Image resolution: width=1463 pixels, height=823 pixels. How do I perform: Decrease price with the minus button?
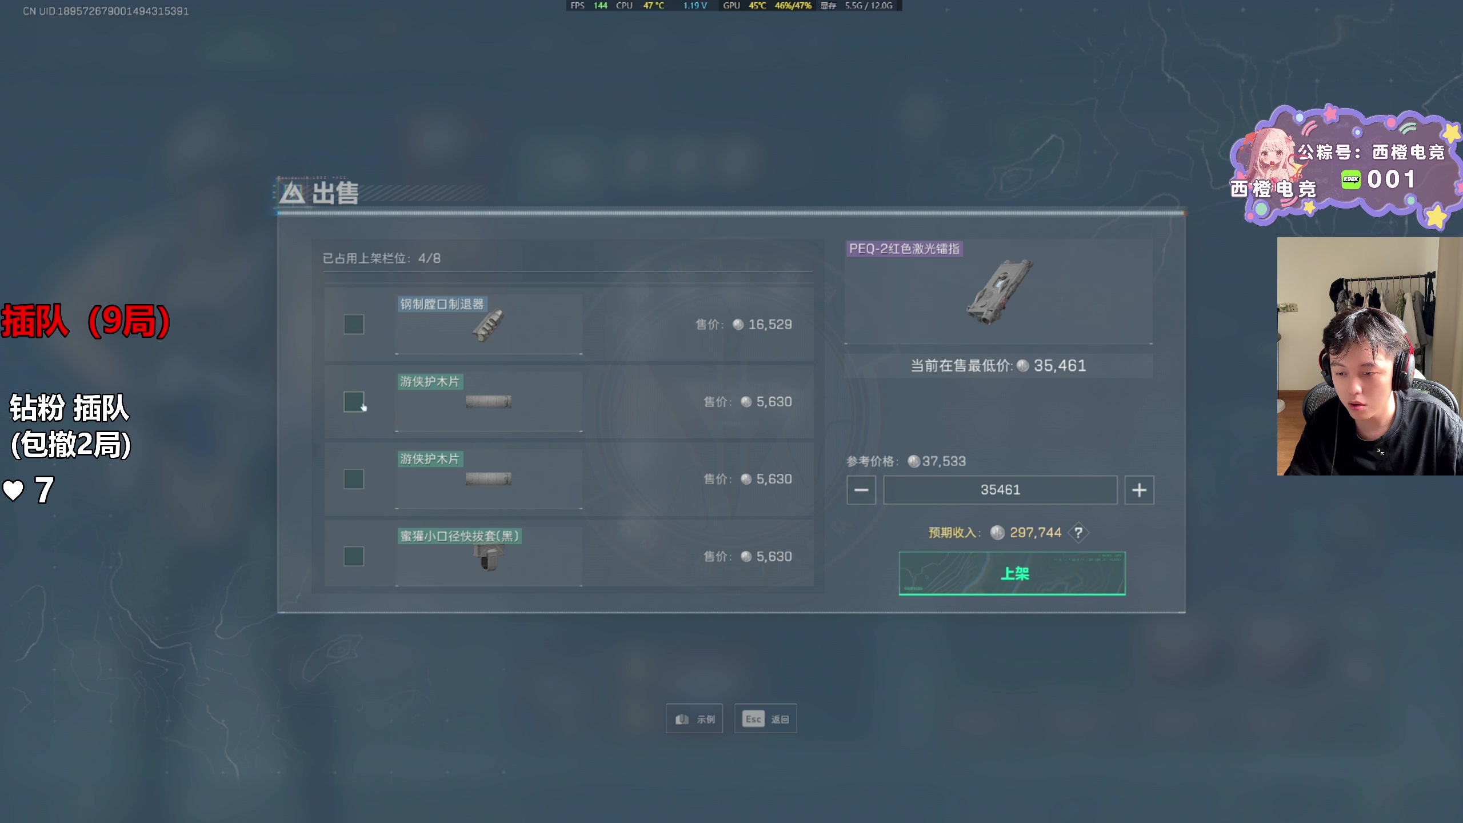861,490
